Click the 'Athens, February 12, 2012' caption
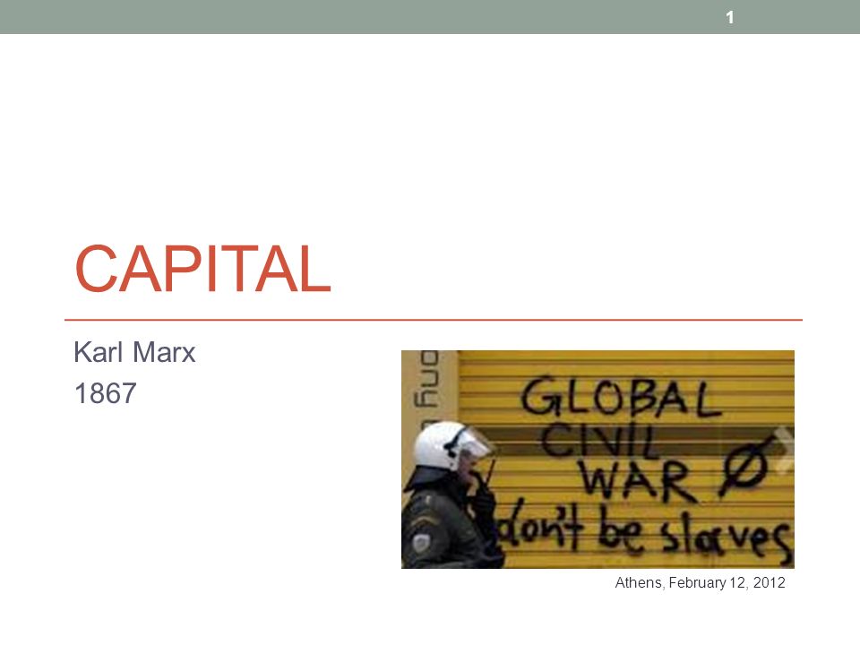The image size is (860, 645). tap(700, 582)
